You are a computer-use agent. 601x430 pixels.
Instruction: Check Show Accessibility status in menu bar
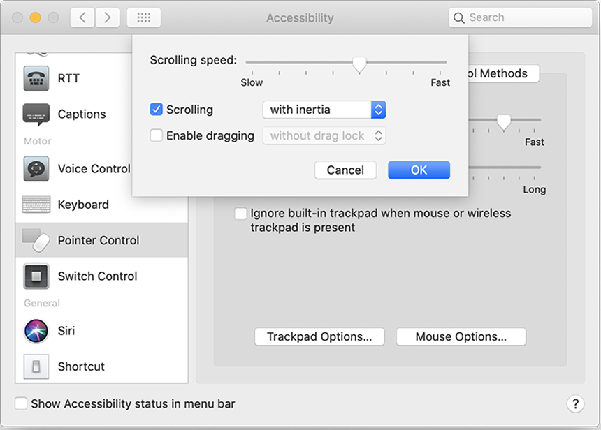20,403
